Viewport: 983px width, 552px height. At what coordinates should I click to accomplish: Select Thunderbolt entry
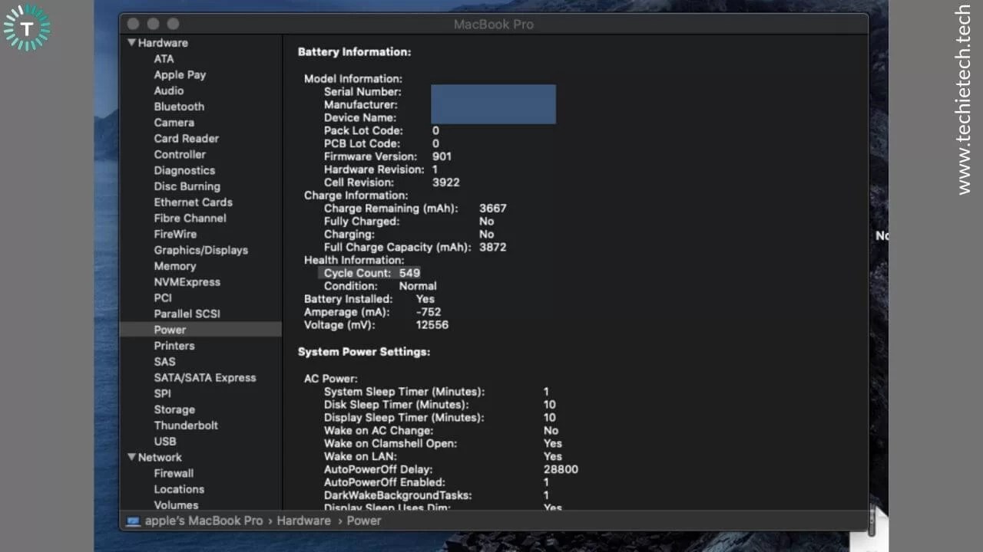tap(186, 426)
